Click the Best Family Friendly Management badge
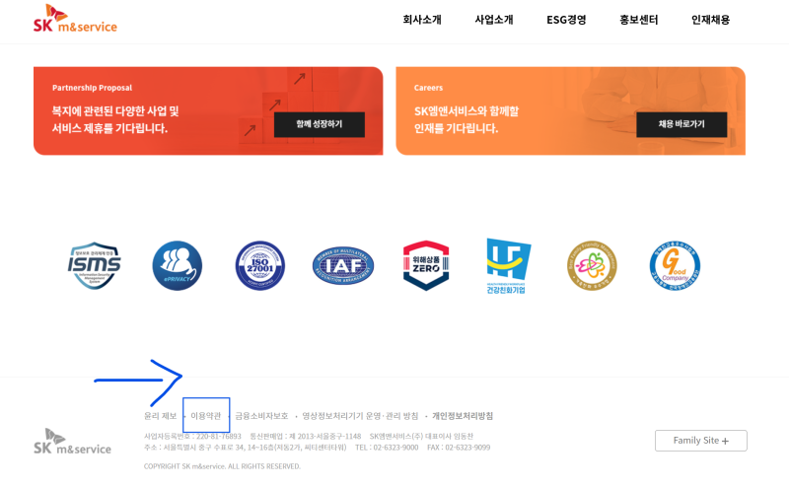789x488 pixels. pos(592,265)
